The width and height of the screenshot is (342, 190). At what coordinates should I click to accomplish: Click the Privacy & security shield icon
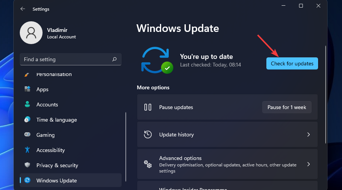point(27,165)
